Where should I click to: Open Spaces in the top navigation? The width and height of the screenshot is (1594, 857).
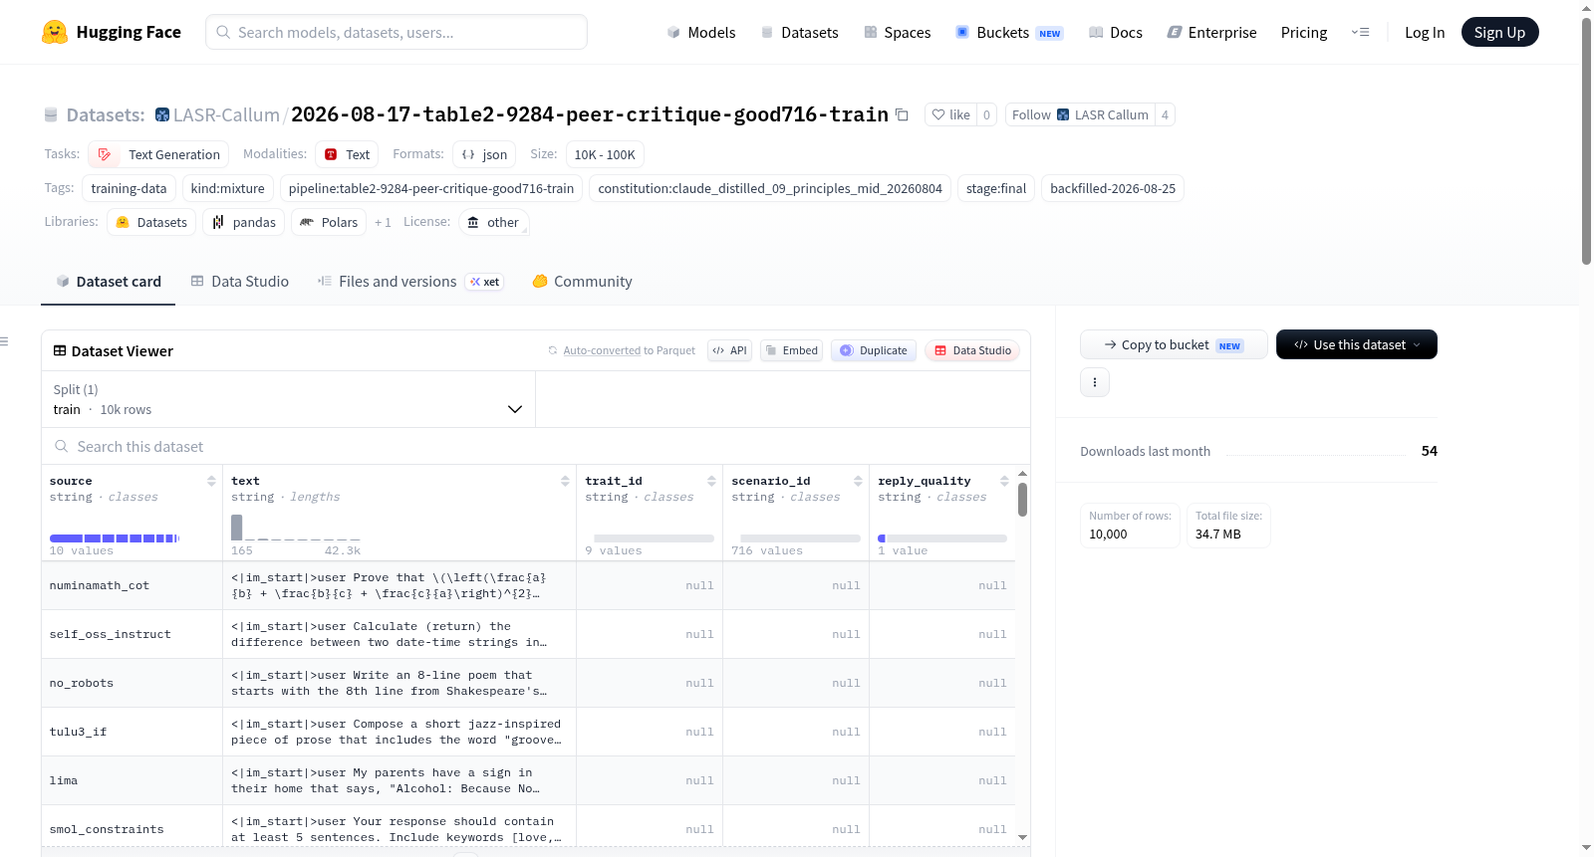click(x=897, y=32)
